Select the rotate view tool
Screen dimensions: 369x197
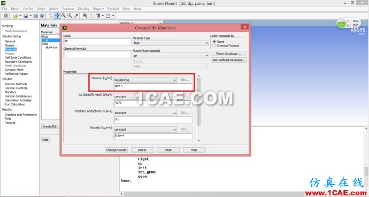point(51,16)
